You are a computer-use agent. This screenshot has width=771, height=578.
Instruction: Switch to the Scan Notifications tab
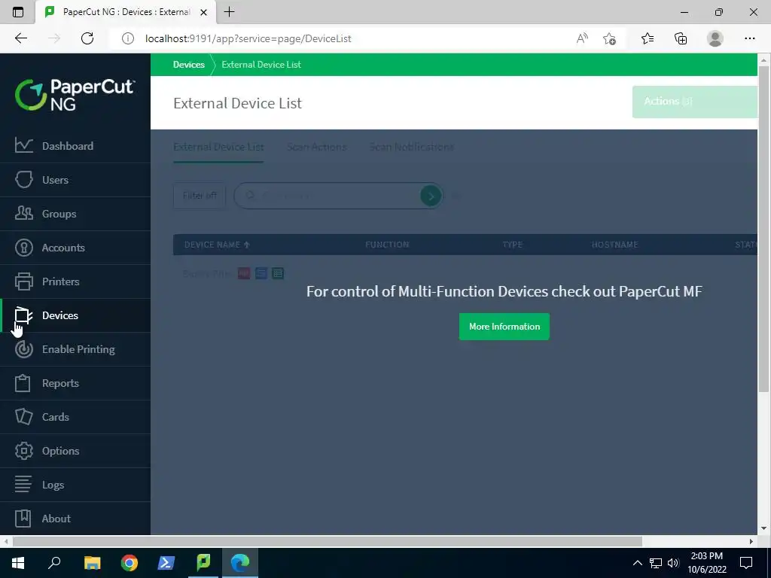tap(412, 147)
